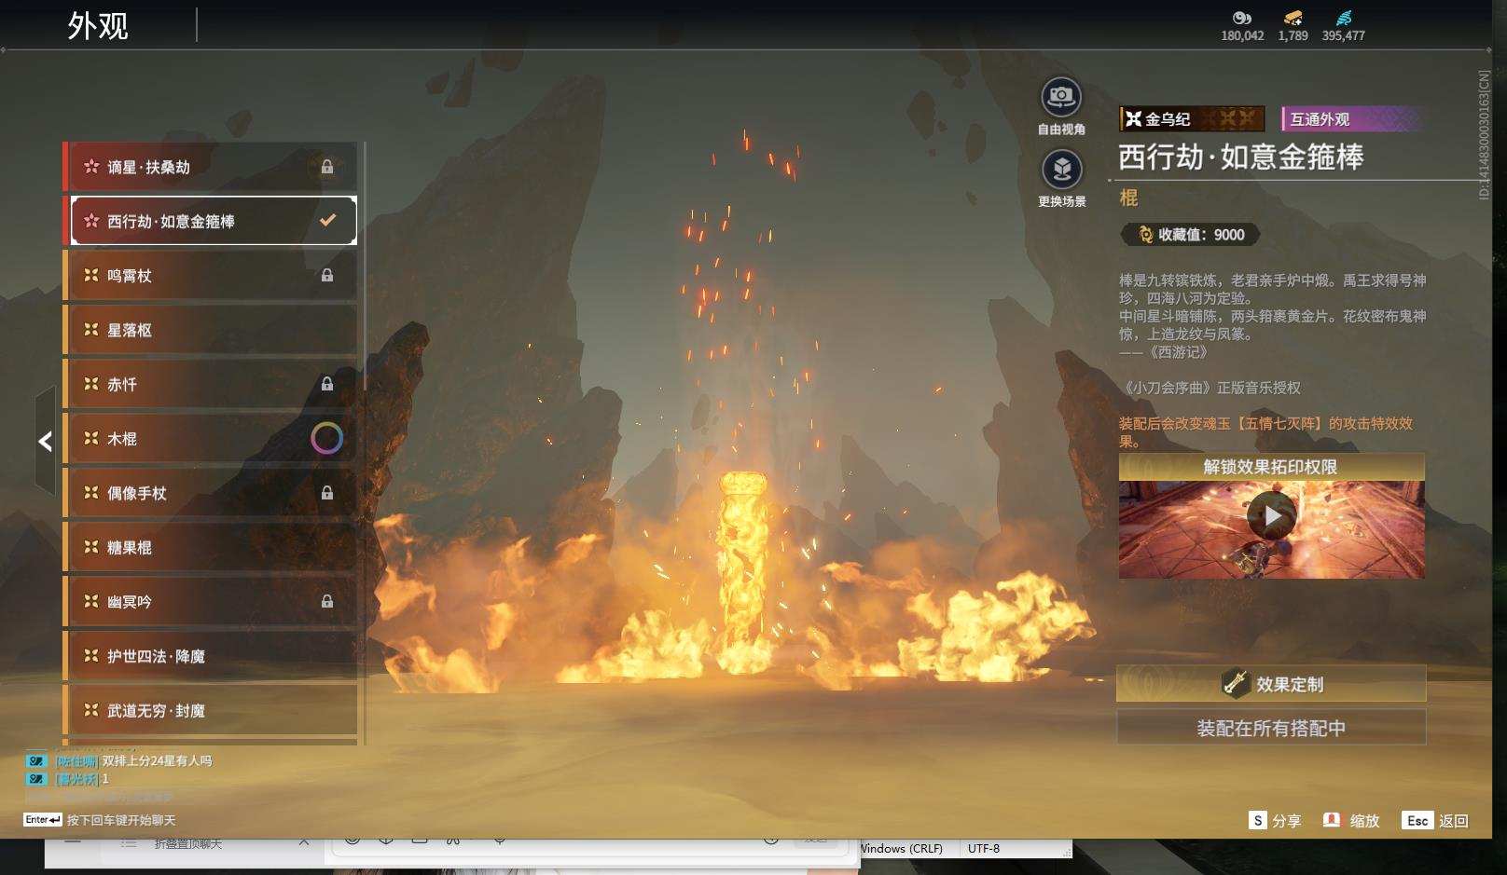Select the 星落枢 skin
The image size is (1507, 875).
(211, 330)
